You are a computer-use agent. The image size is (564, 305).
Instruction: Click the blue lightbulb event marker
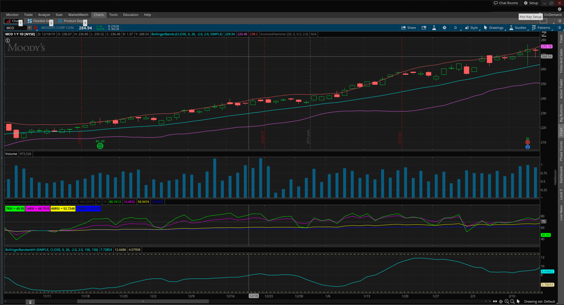(x=527, y=147)
